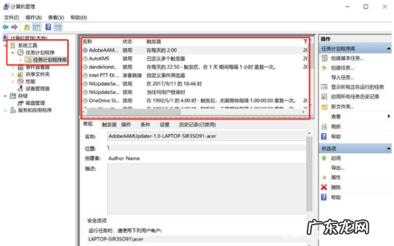Click the 创建基本任务 icon in actions
394x246 pixels.
point(324,58)
